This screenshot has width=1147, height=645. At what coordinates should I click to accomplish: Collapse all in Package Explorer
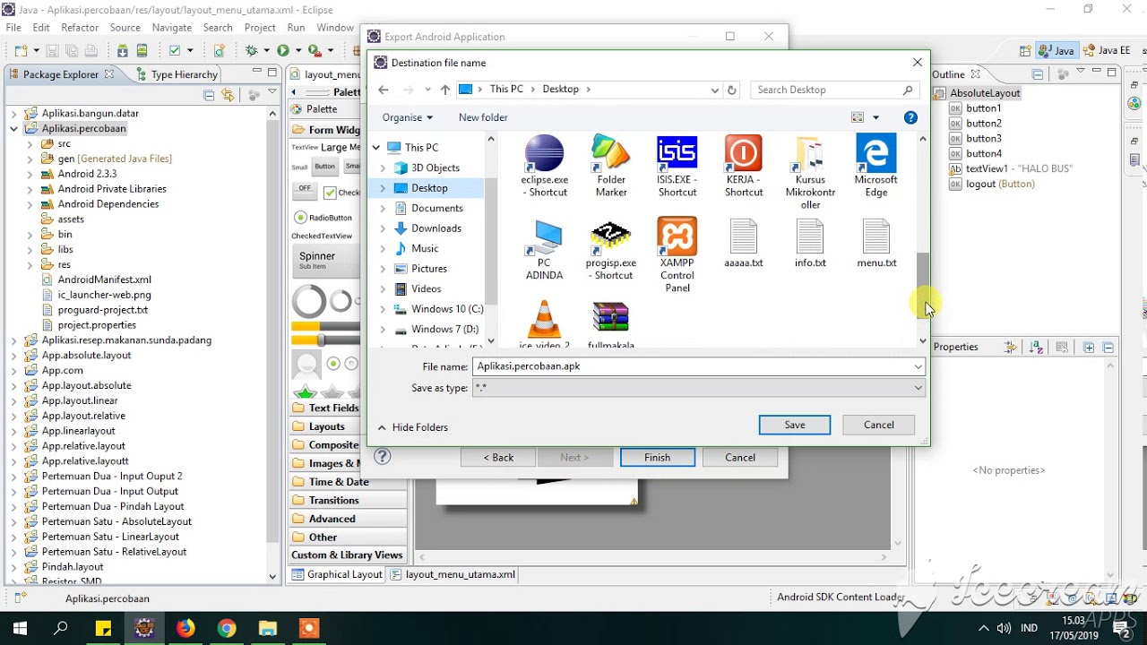209,95
